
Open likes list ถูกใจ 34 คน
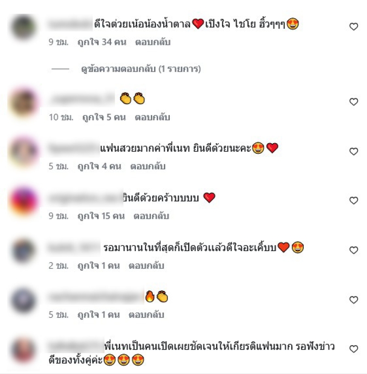pyautogui.click(x=102, y=42)
